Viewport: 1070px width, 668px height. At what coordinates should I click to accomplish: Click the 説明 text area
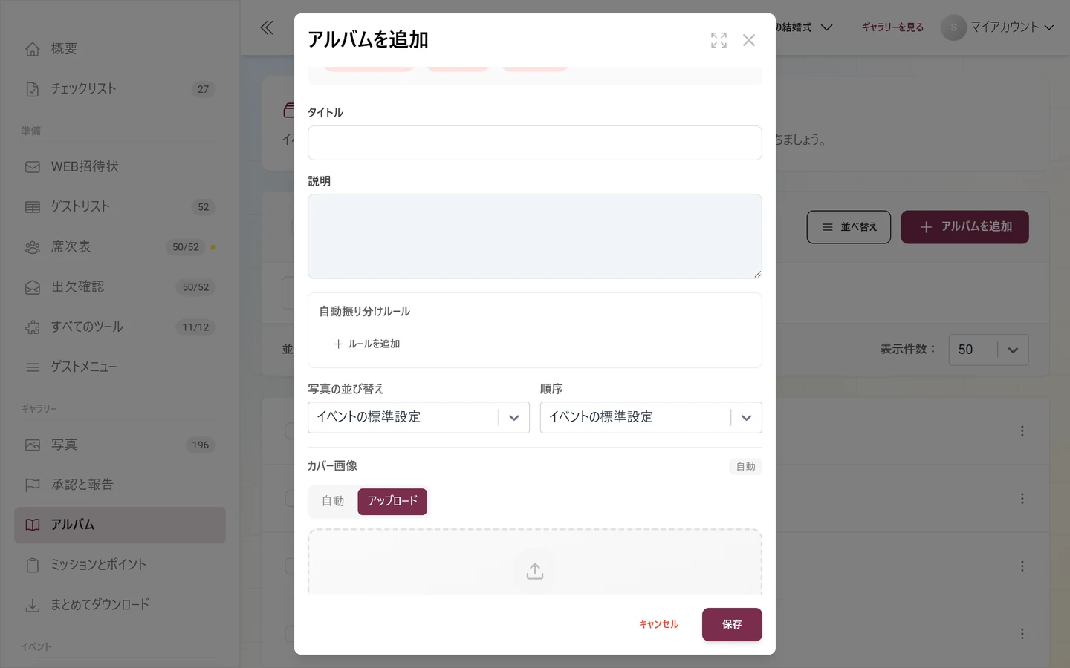535,237
